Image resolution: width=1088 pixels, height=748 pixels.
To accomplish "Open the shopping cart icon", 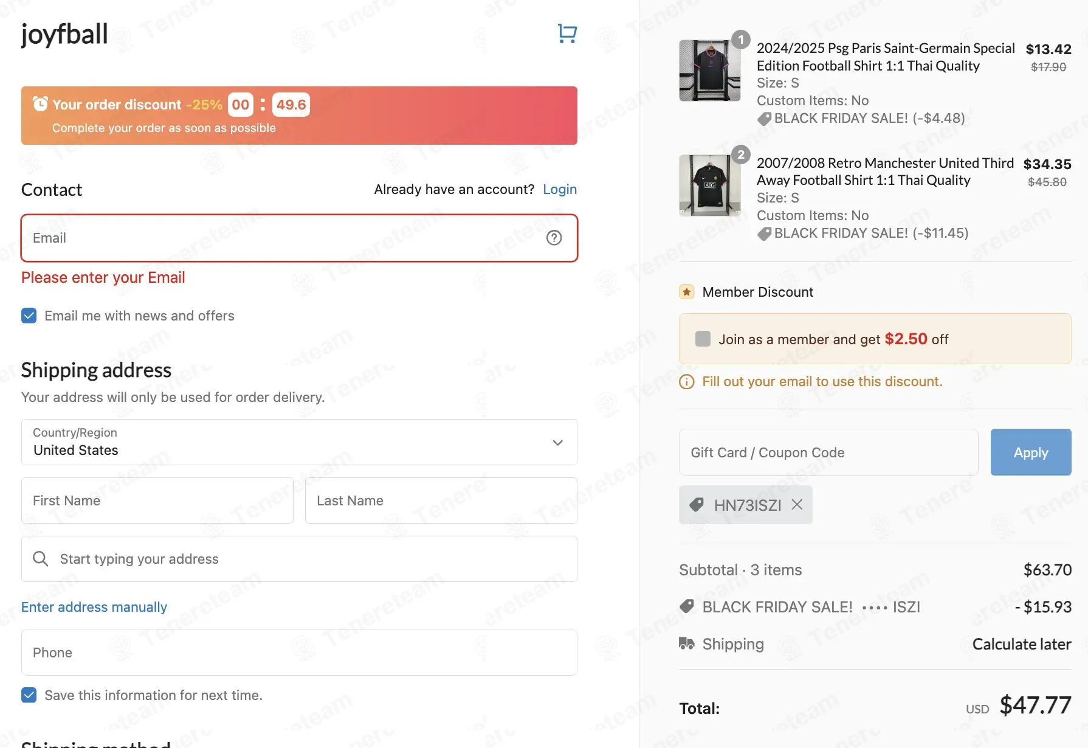I will click(567, 33).
